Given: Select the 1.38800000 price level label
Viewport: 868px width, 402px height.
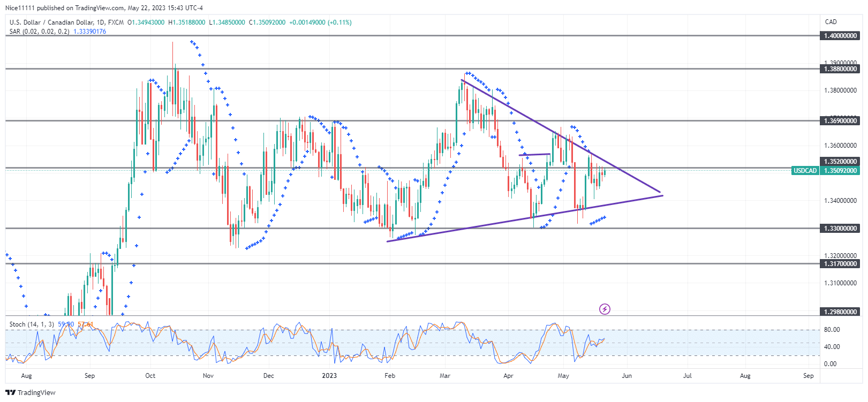Looking at the screenshot, I should point(841,69).
